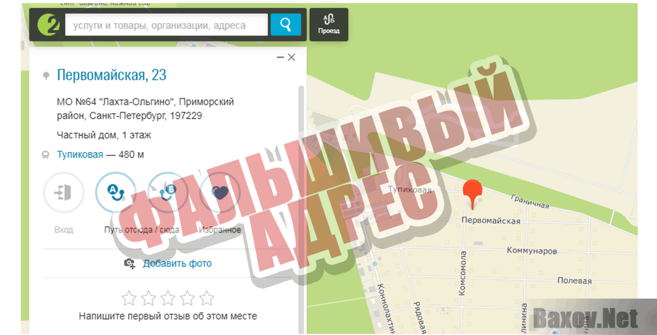Image resolution: width=657 pixels, height=335 pixels.
Task: Close the address info card
Action: tap(291, 57)
